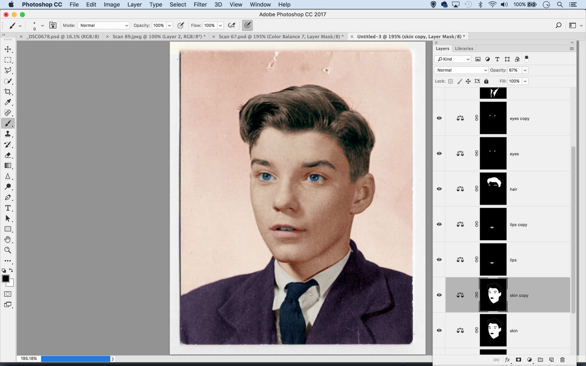Click the Create new layer icon
This screenshot has height=366, width=586.
click(551, 360)
